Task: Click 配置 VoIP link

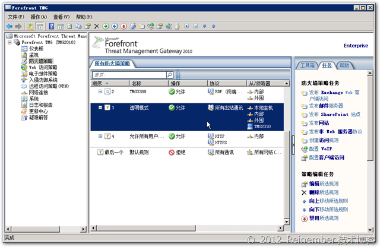Action: [321, 149]
